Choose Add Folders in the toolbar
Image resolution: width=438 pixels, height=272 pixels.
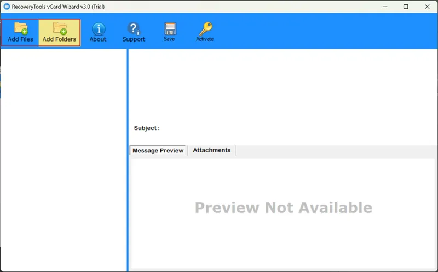(x=59, y=32)
